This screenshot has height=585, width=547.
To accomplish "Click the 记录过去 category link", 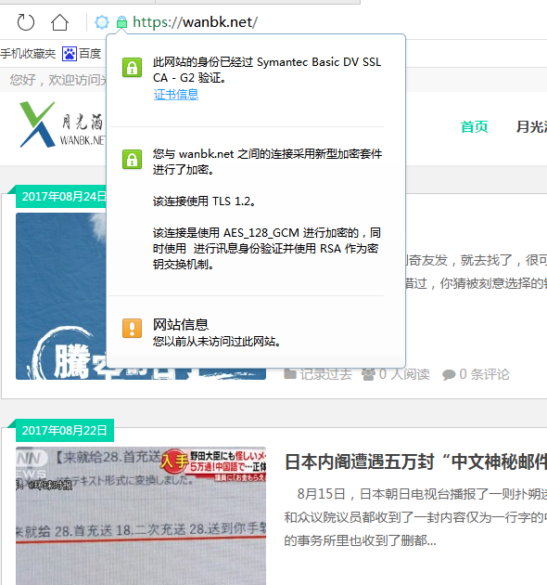I will click(x=326, y=374).
